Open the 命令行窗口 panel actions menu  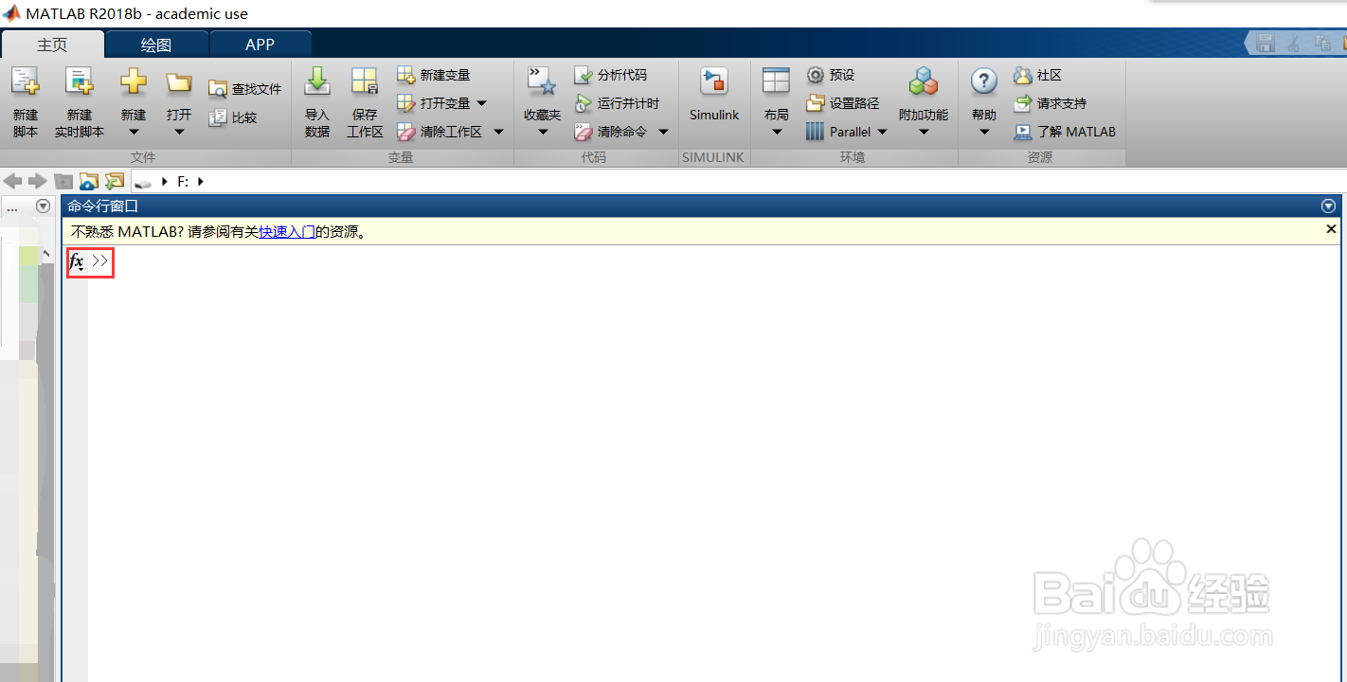click(x=1328, y=206)
